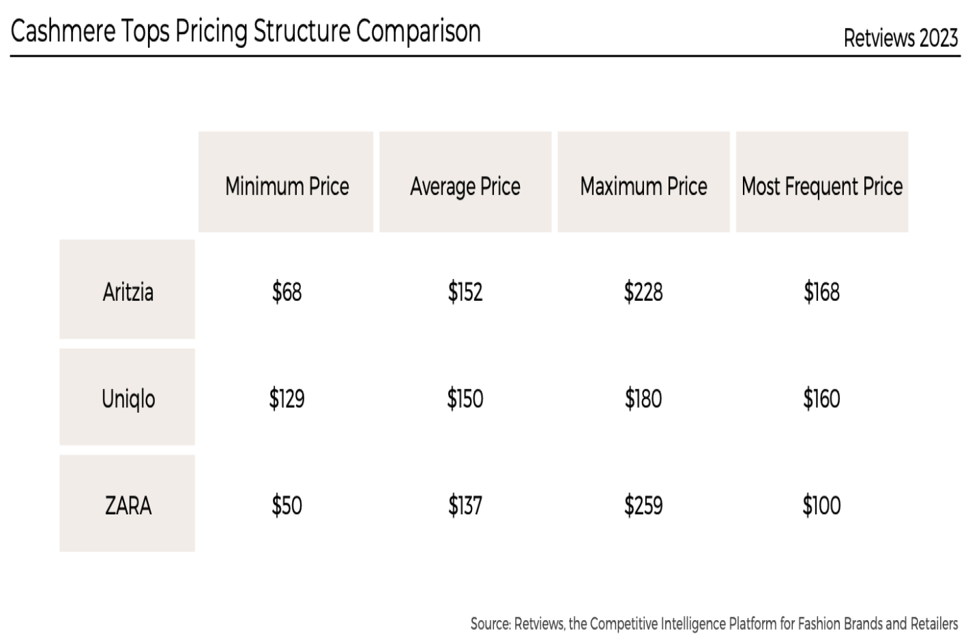Viewport: 966px width, 644px height.
Task: Click the Uniqlo row header
Action: (128, 398)
